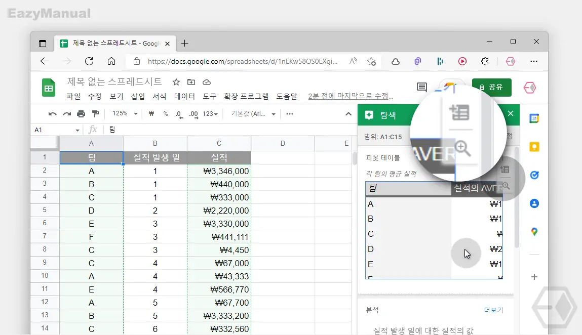Activate the paint format tool
This screenshot has width=582, height=335.
pos(95,114)
